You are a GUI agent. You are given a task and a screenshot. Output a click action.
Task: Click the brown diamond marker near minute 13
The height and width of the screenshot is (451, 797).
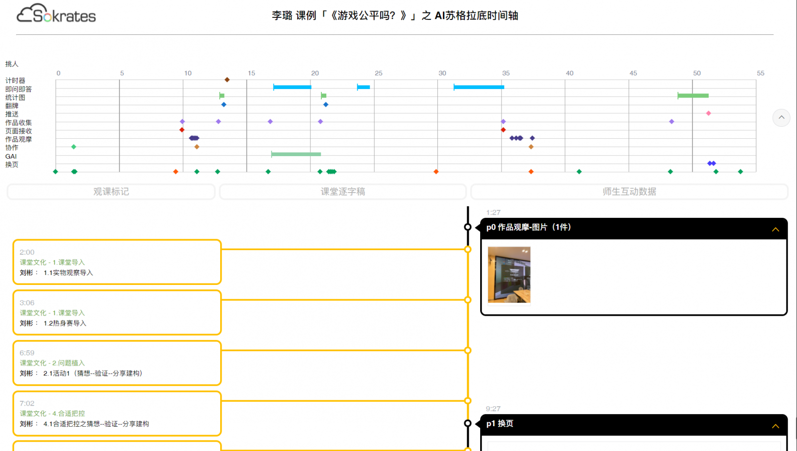click(x=227, y=80)
